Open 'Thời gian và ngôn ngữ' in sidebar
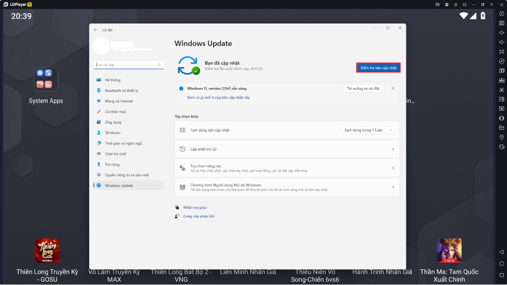This screenshot has width=507, height=285. coord(129,143)
